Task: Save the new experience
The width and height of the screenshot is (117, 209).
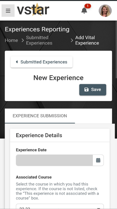Action: (x=93, y=90)
